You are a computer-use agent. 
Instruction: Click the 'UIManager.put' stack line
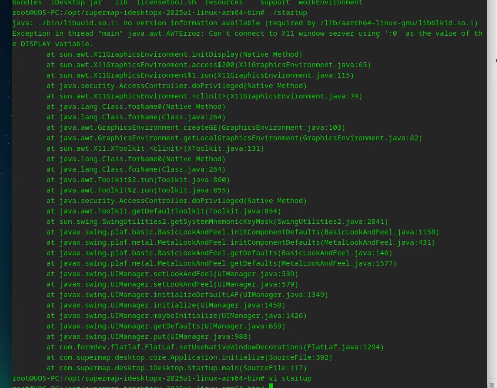(149, 337)
